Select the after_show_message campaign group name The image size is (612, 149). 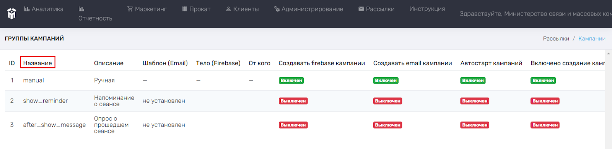pyautogui.click(x=54, y=125)
